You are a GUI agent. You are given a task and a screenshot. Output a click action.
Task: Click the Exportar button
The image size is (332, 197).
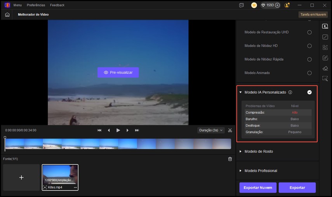[297, 187]
